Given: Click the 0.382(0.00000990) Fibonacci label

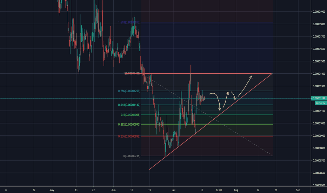Looking at the screenshot, I should click(x=129, y=124).
